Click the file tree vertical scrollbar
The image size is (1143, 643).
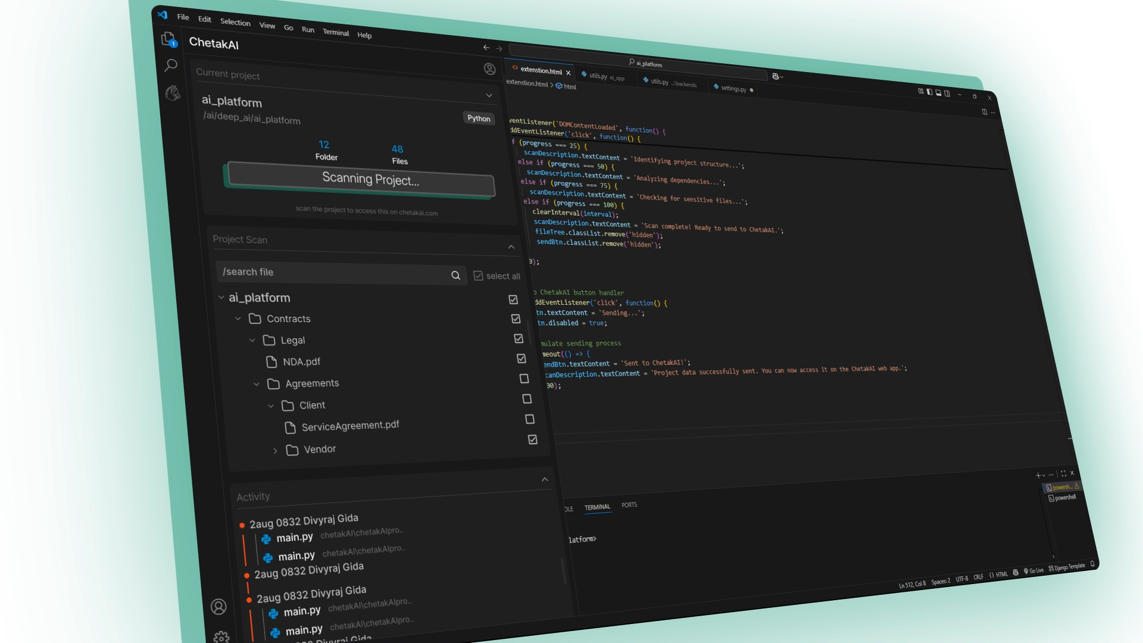529,333
